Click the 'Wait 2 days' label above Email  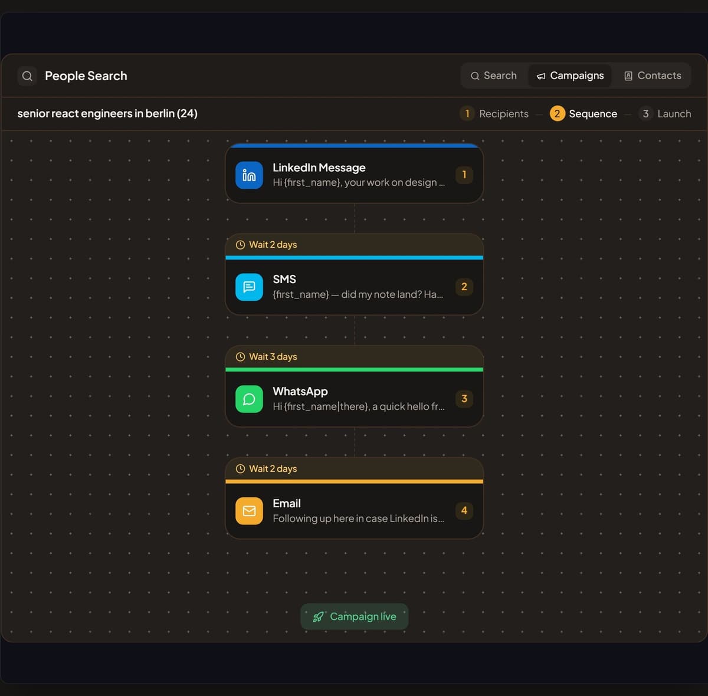pos(273,469)
